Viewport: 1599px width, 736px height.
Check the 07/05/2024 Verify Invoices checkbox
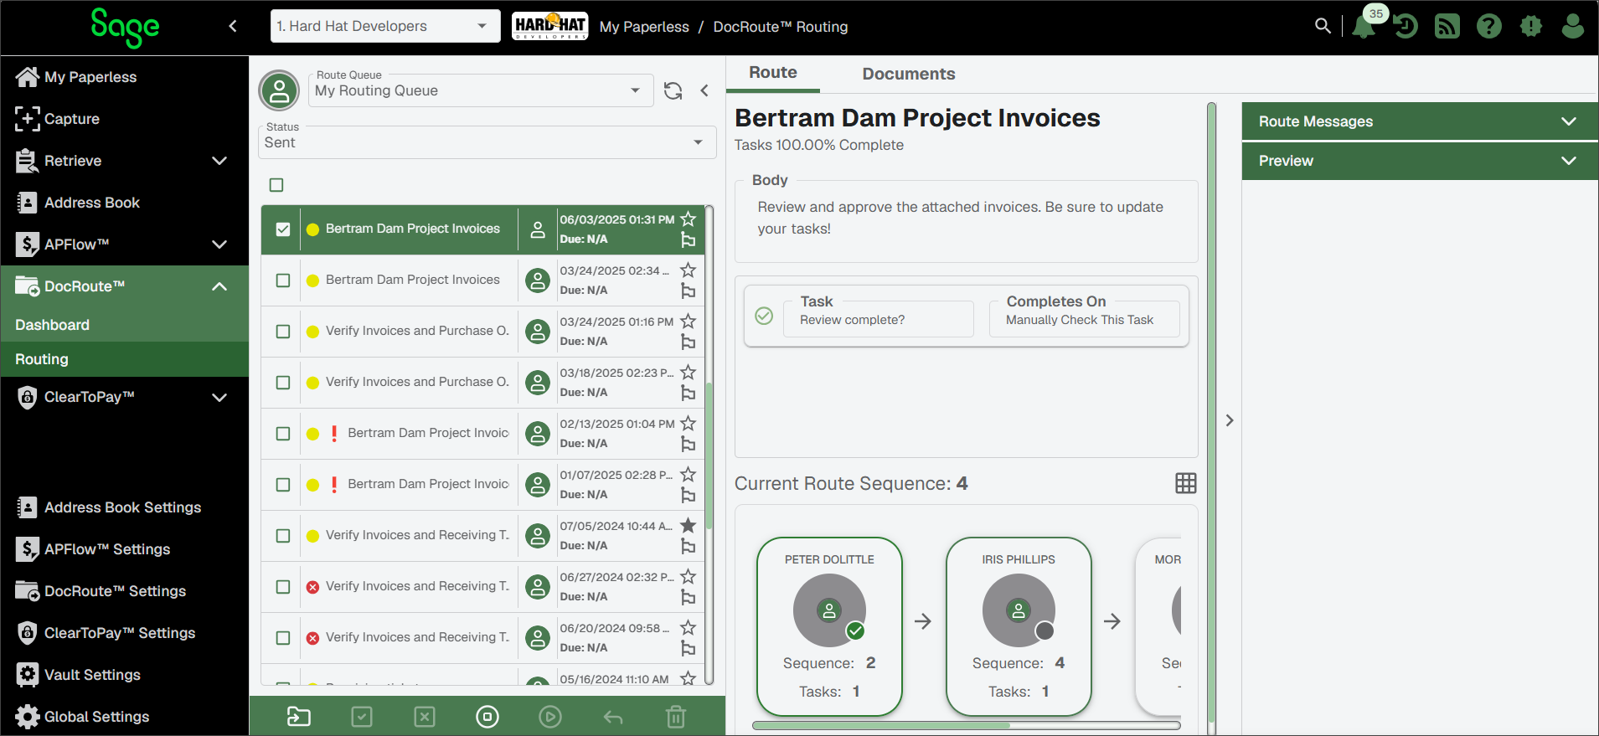pyautogui.click(x=283, y=536)
